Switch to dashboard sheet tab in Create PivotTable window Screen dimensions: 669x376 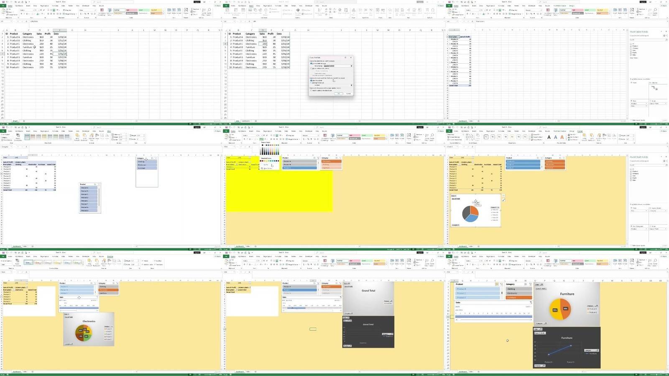point(246,121)
